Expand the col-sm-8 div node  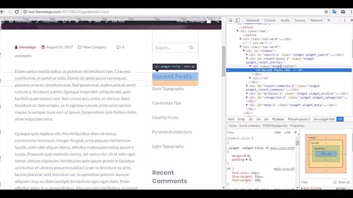(240, 39)
